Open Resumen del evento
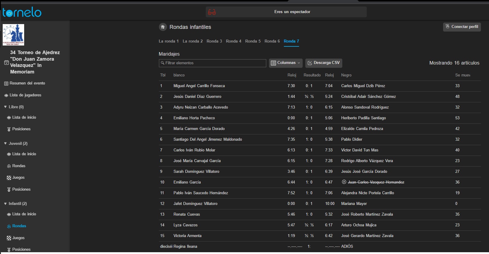The height and width of the screenshot is (254, 489). (x=27, y=83)
